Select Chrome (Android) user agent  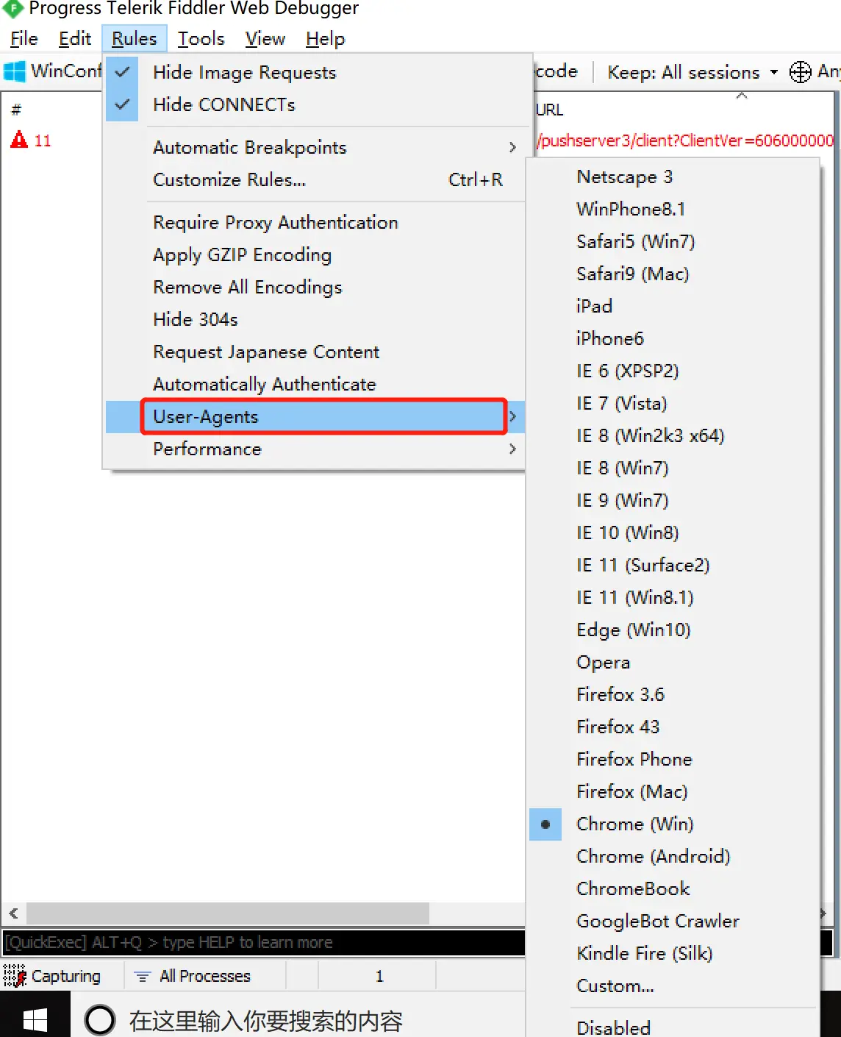[x=673, y=856]
